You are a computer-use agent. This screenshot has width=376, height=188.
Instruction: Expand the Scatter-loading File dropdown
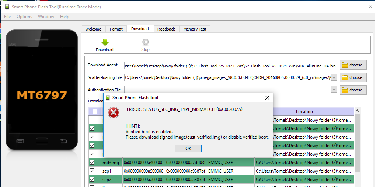pos(334,77)
